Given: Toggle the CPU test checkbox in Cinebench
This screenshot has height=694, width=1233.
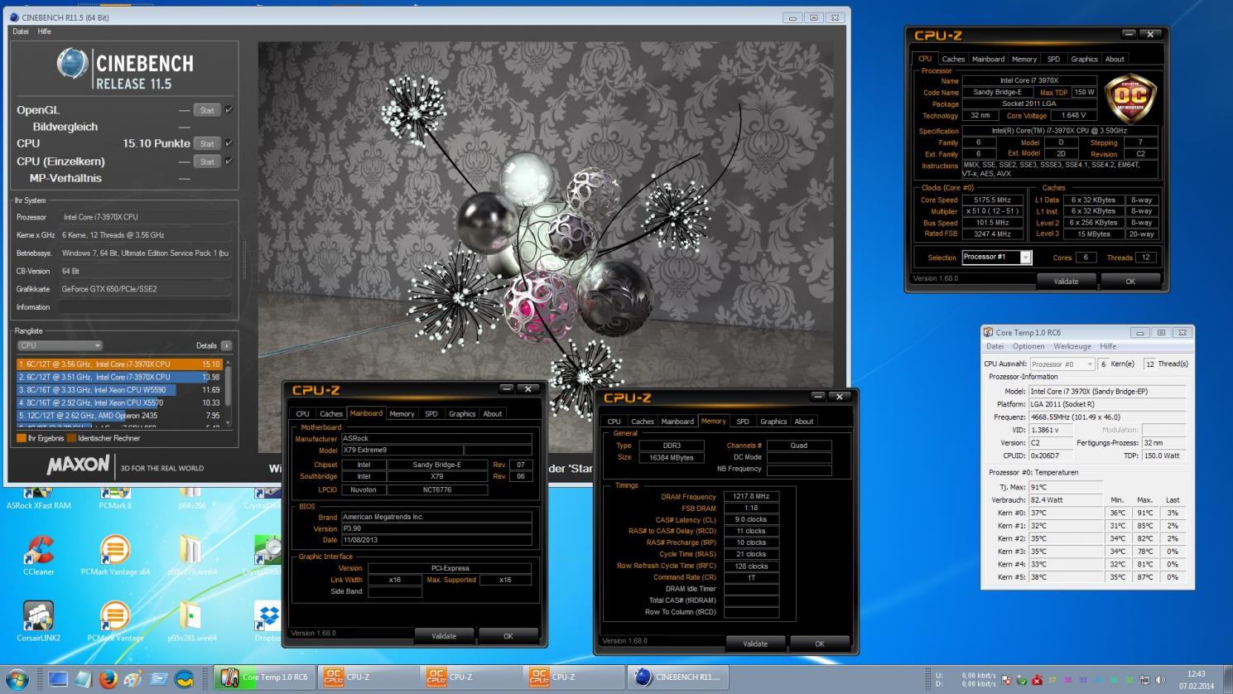Looking at the screenshot, I should pos(229,143).
